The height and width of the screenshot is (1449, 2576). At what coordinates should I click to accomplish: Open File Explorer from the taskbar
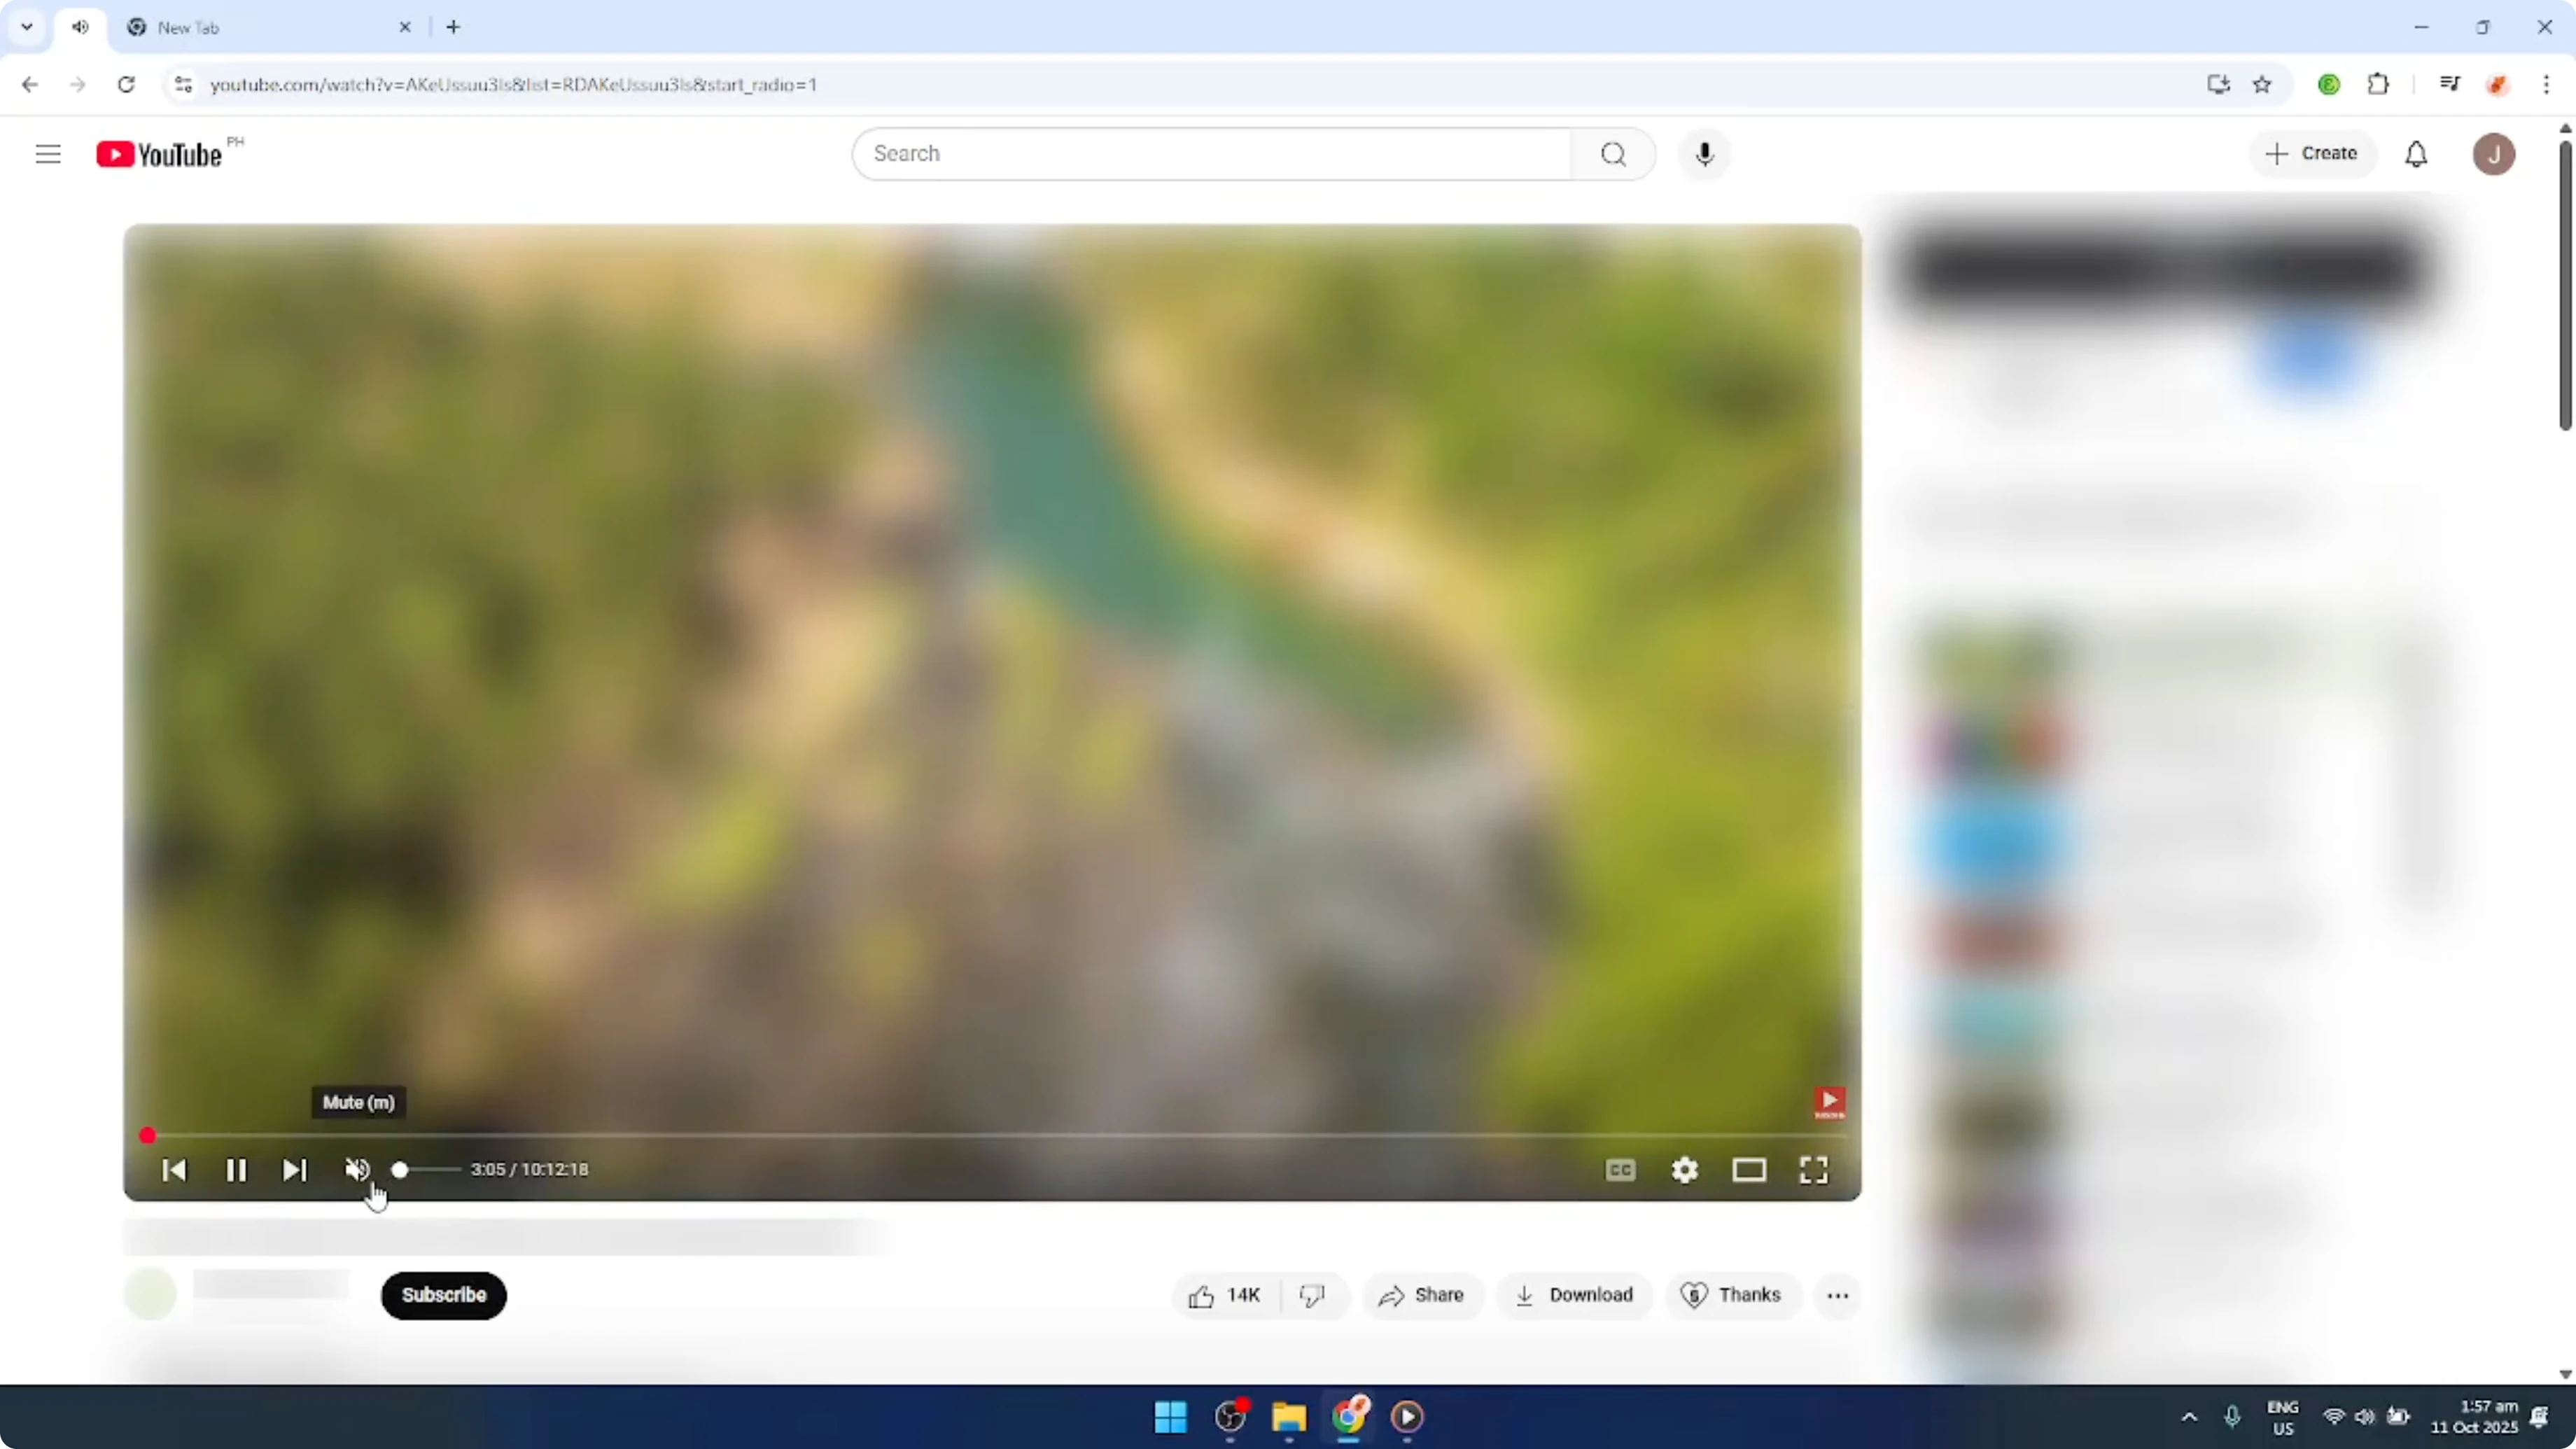coord(1288,1417)
